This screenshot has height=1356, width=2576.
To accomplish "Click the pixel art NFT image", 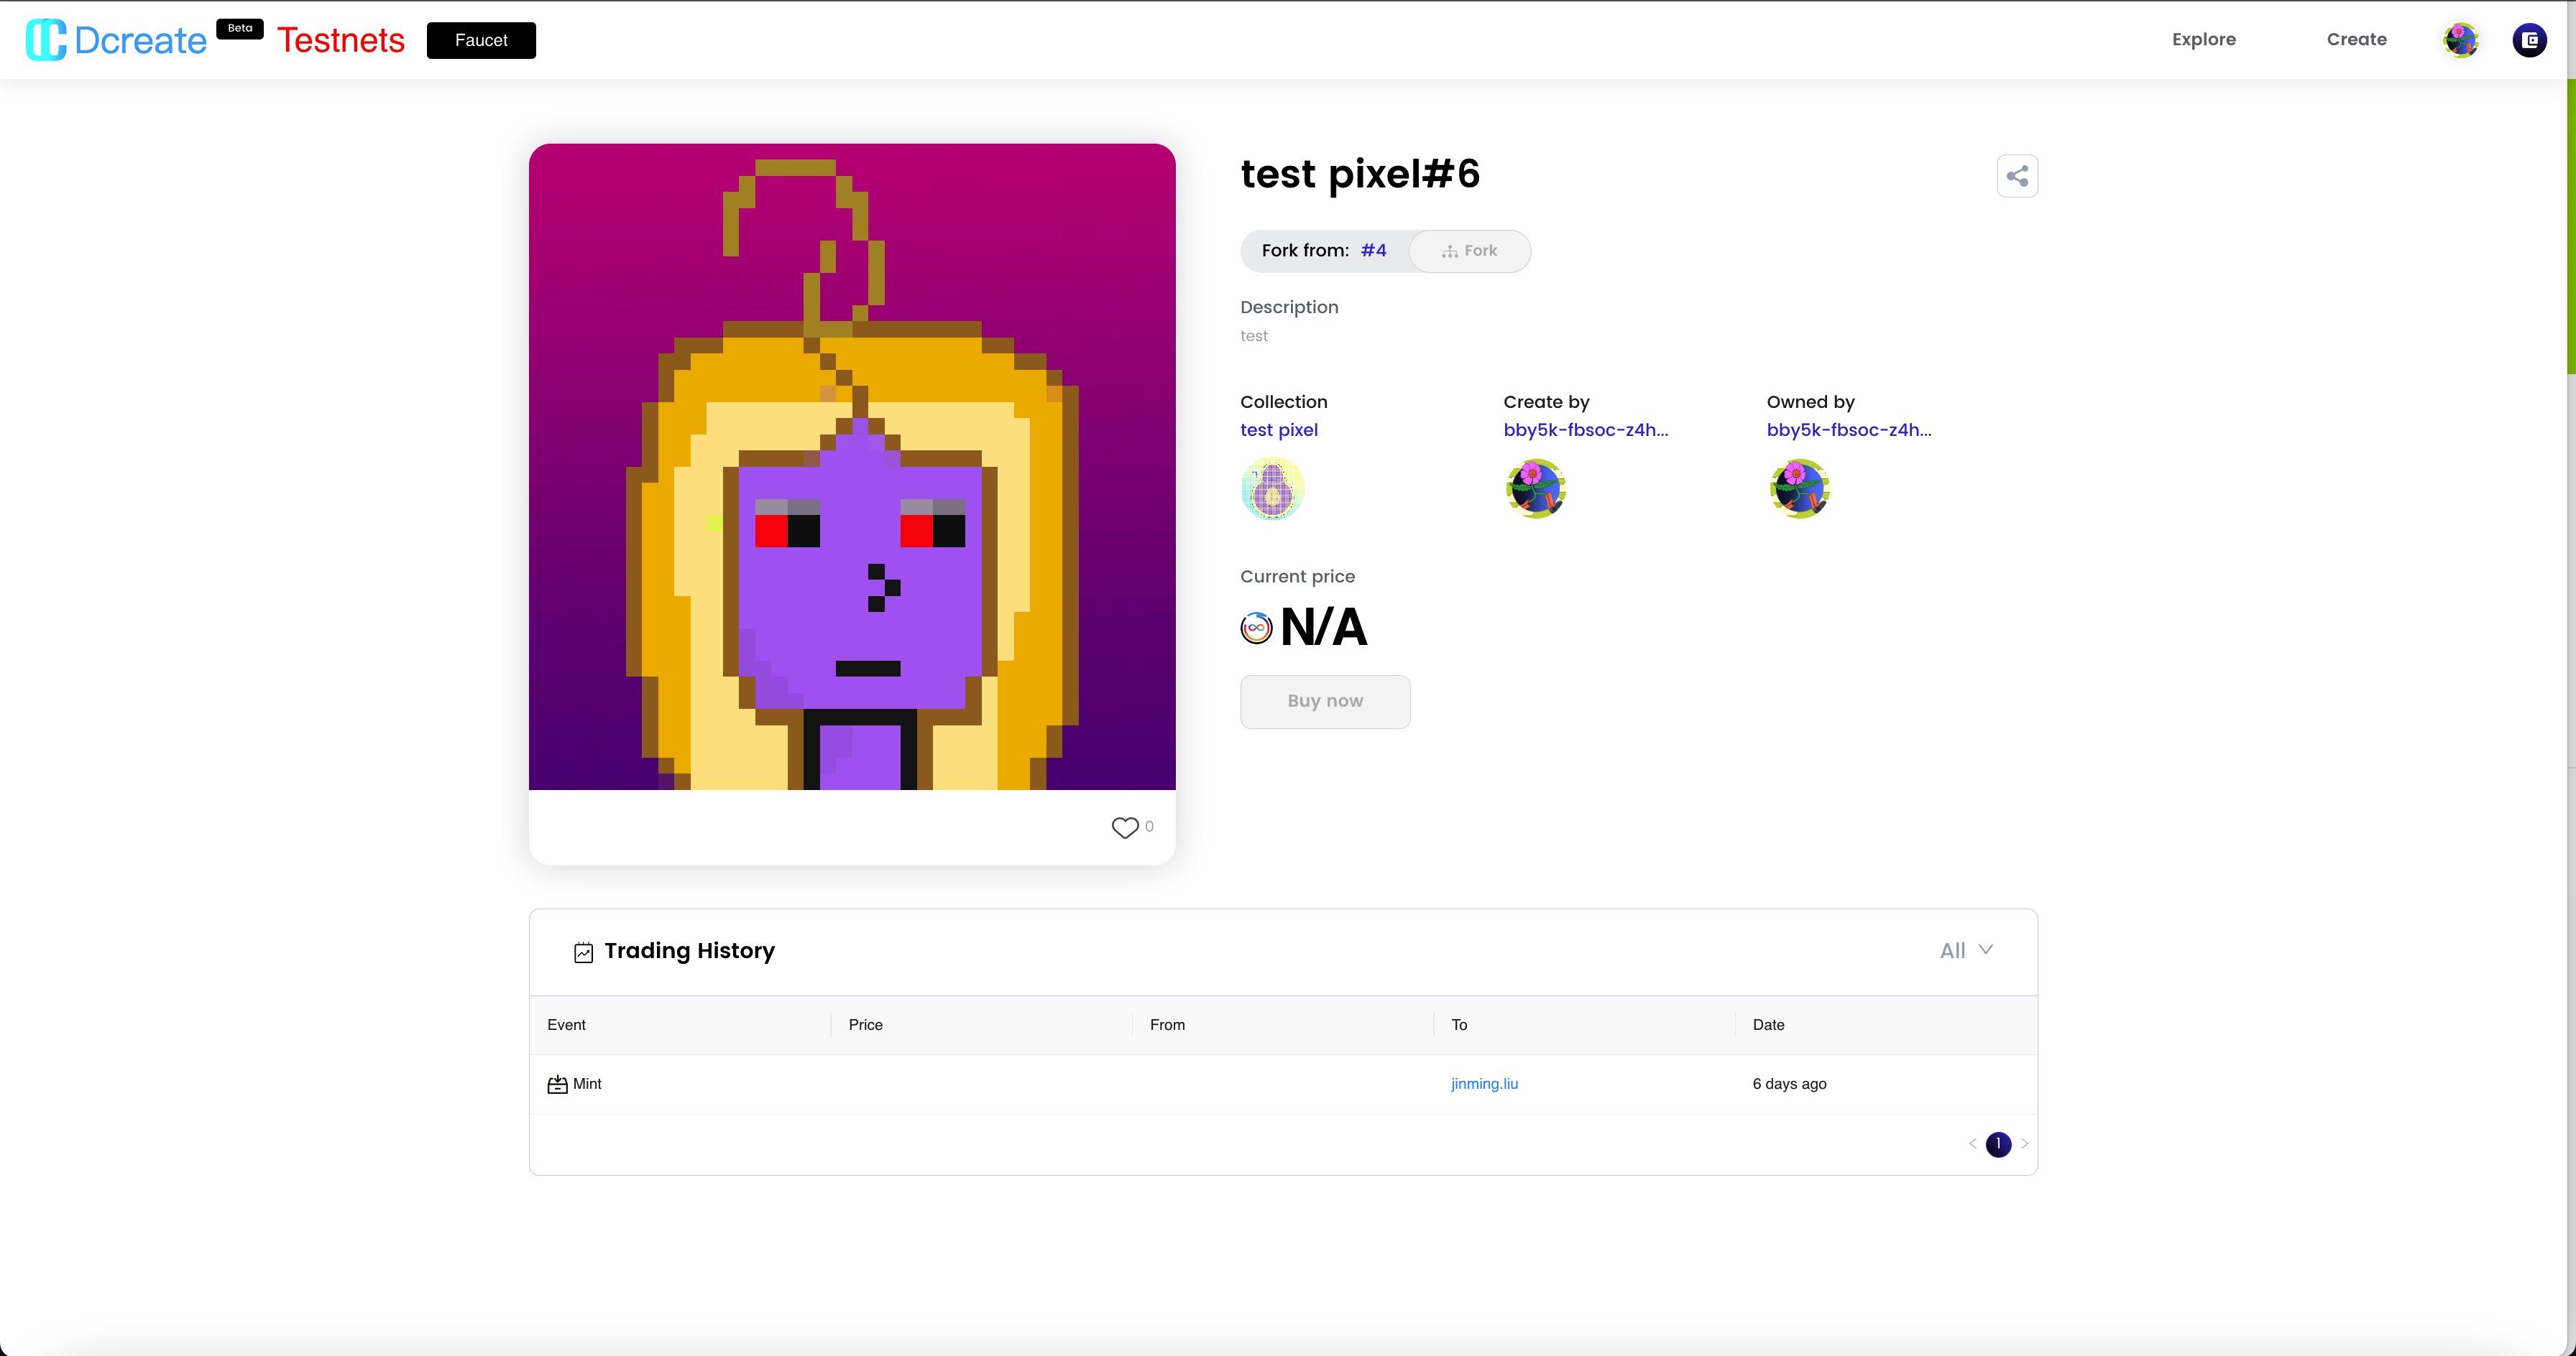I will click(852, 467).
